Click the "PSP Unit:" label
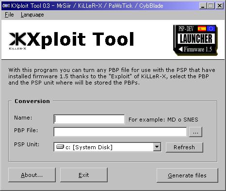Image resolution: width=226 pixels, height=191 pixels. pos(27,144)
